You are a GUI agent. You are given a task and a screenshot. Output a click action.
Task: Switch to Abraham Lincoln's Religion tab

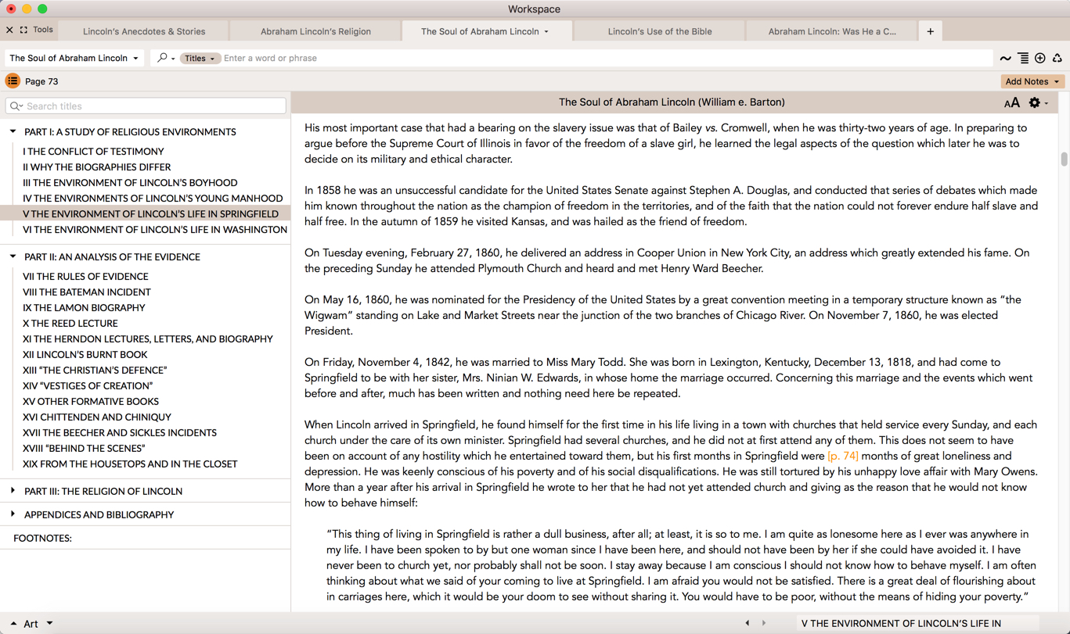[315, 31]
